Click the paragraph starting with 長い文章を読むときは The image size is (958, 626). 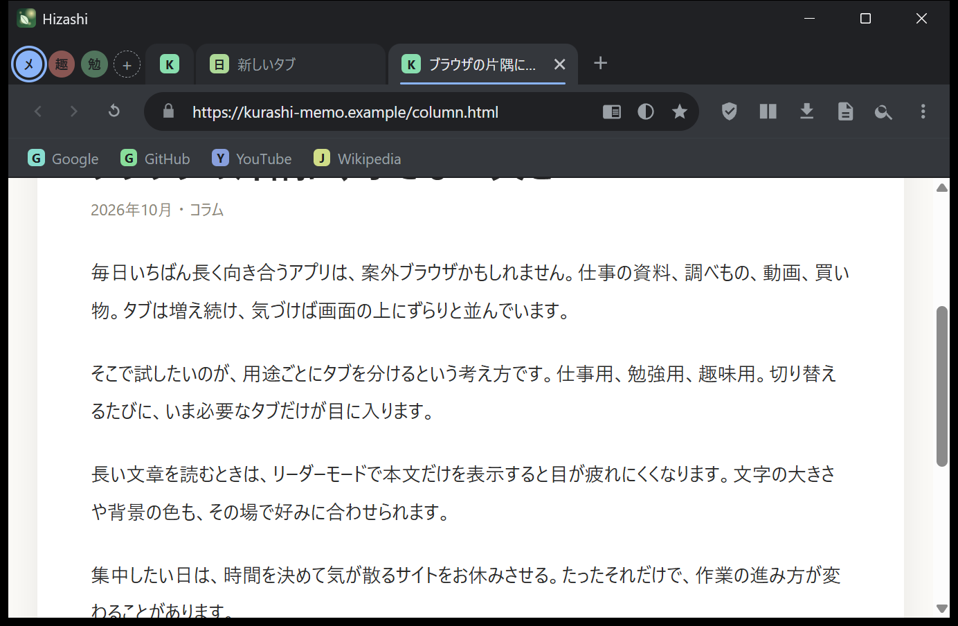[x=464, y=493]
